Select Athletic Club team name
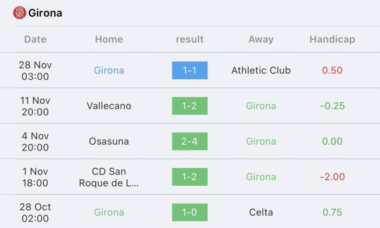This screenshot has height=228, width=380. coord(261,70)
